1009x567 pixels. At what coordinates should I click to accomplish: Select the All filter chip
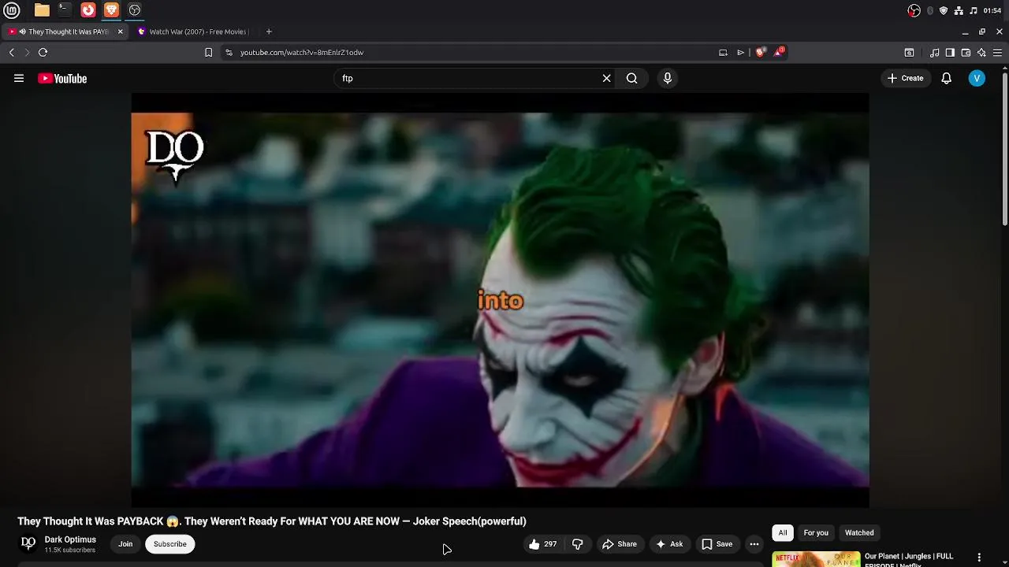783,533
